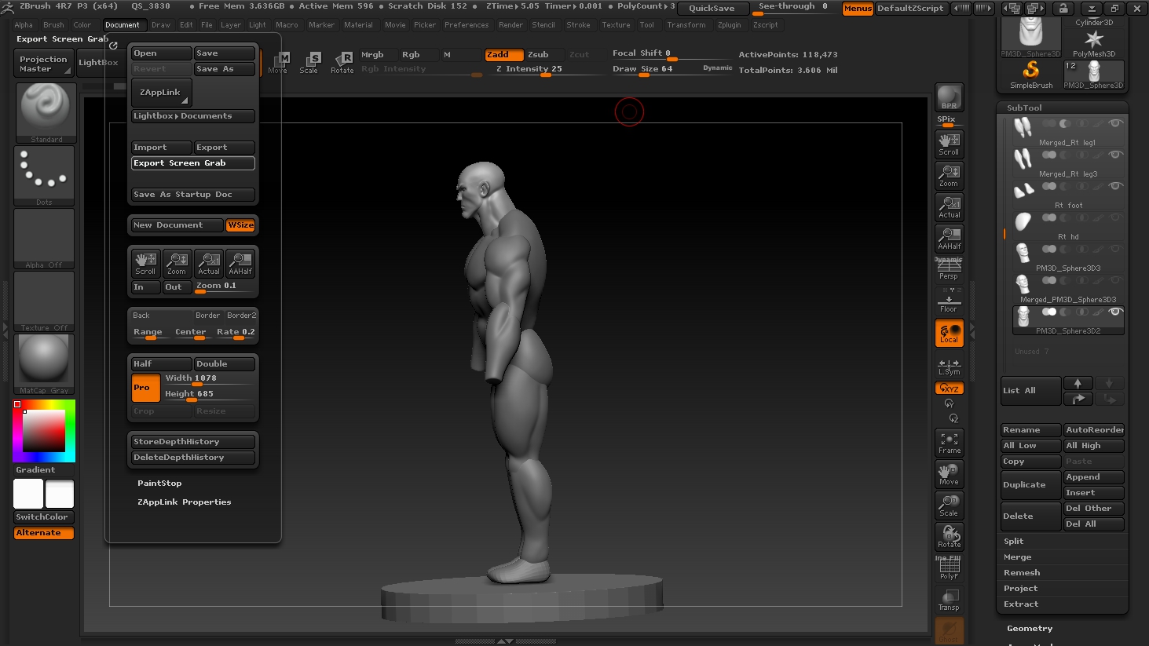Hide the Merged_Rt leg1 subtool with eye icon

point(1115,123)
